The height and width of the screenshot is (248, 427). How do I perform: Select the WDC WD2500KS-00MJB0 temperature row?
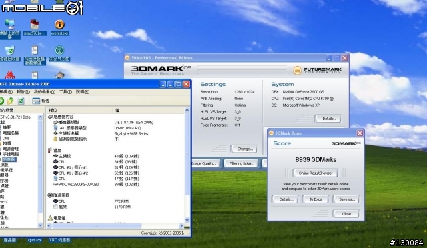click(x=116, y=184)
